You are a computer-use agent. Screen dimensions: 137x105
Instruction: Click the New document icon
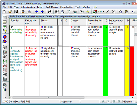point(4,11)
